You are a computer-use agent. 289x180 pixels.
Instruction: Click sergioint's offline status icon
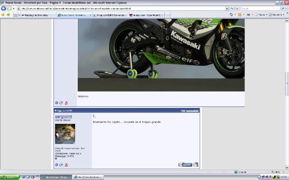click(x=56, y=165)
